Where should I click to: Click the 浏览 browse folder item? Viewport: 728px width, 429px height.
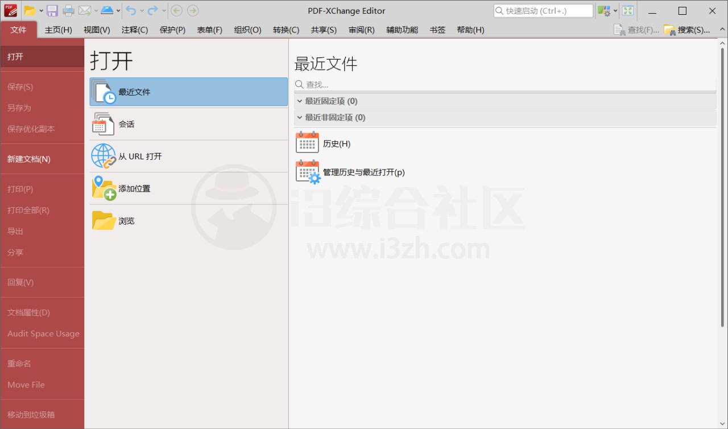[189, 221]
